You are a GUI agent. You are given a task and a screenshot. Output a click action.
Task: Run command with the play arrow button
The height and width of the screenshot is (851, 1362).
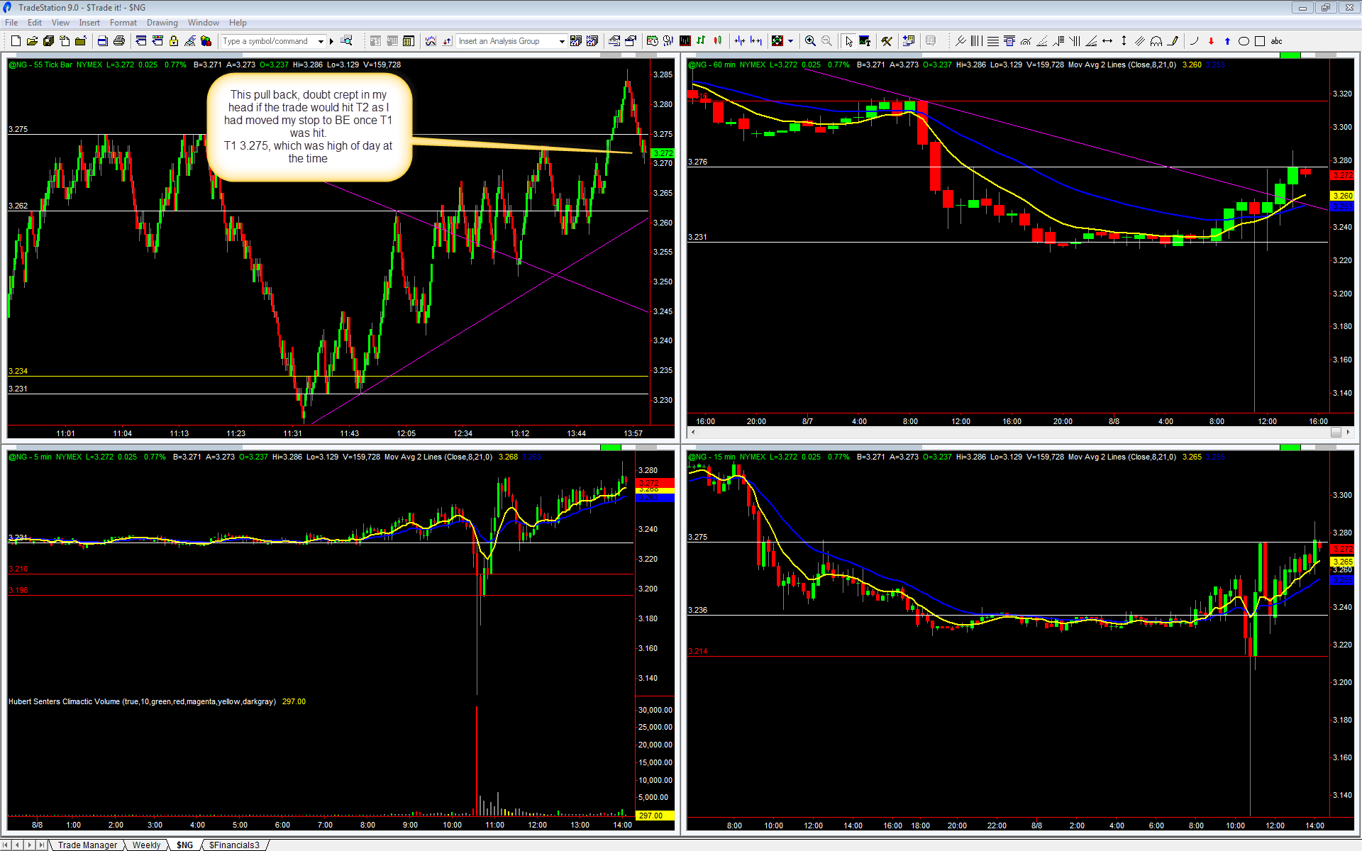tap(331, 41)
